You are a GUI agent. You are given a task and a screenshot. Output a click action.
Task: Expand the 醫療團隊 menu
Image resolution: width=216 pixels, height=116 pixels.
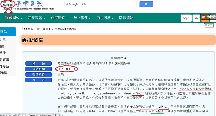[14, 18]
